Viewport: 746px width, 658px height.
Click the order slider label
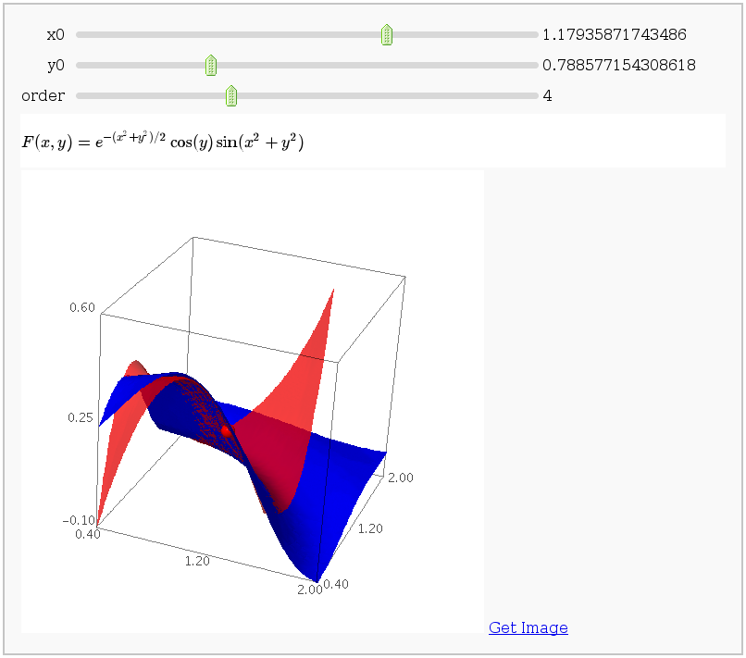coord(44,95)
